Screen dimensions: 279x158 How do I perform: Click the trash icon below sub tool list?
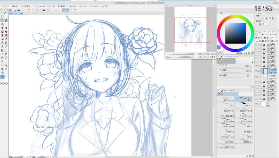(x=253, y=156)
